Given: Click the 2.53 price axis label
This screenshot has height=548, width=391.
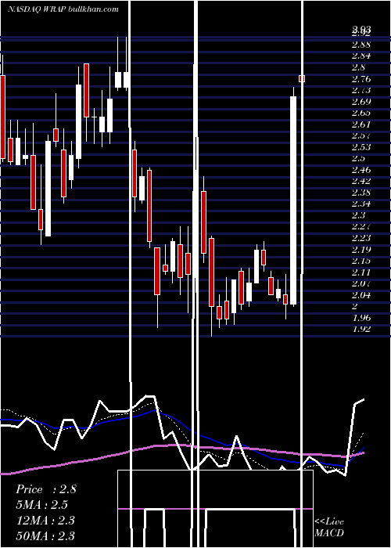Looking at the screenshot, I should coord(361,147).
